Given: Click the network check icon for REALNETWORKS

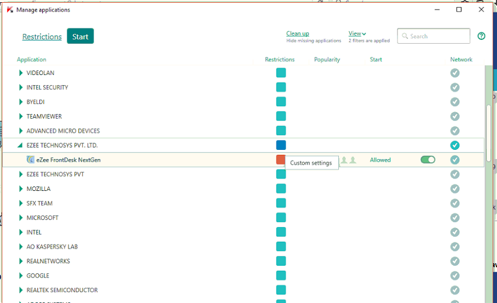Looking at the screenshot, I should pos(455,261).
